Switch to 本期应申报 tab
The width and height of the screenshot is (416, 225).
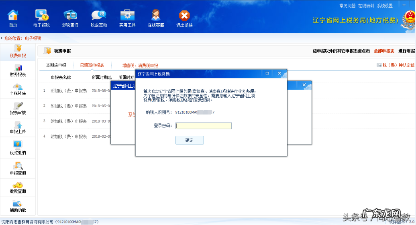pyautogui.click(x=56, y=65)
